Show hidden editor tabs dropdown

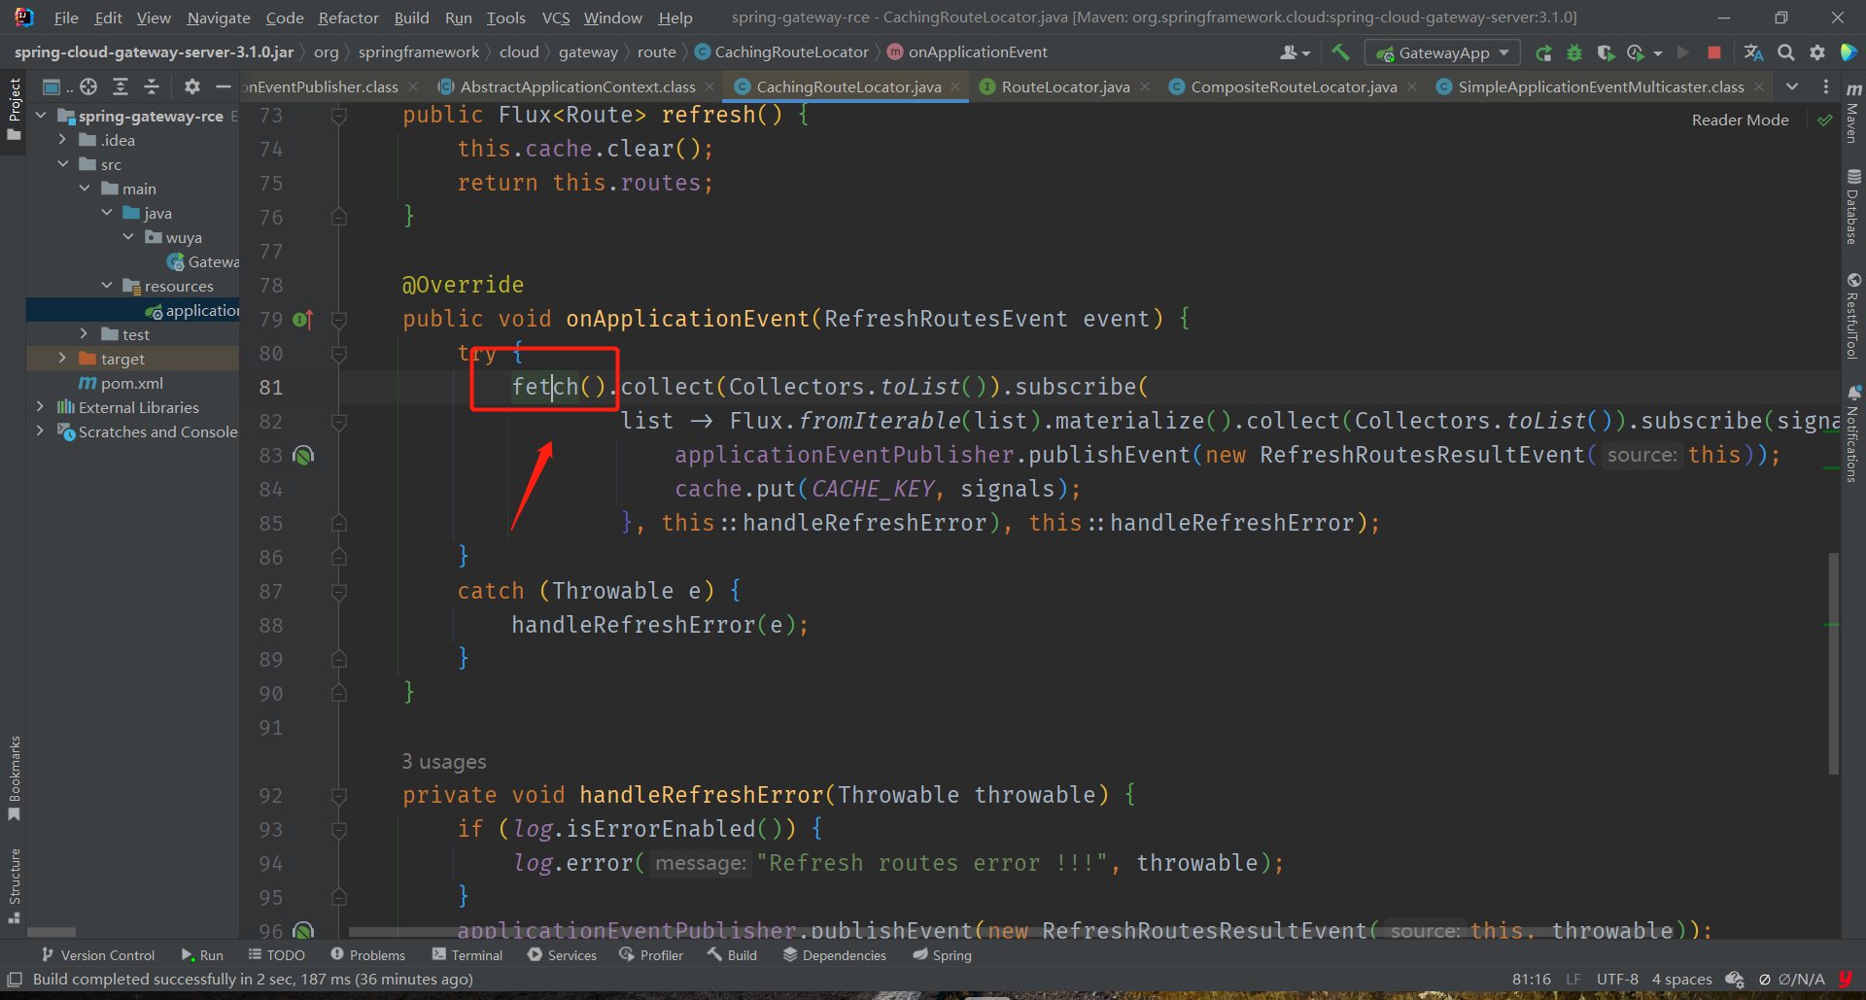pos(1792,86)
